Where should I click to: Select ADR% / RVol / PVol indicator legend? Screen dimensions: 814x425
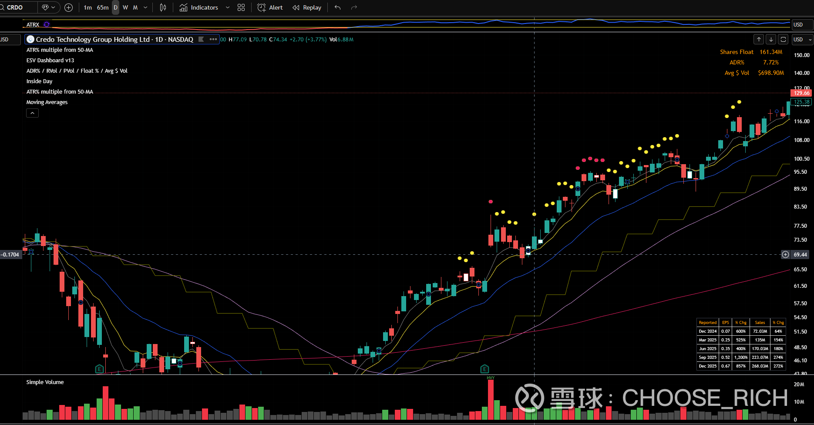point(77,71)
